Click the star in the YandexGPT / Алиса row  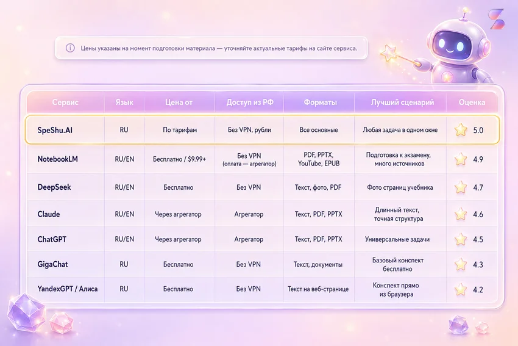(x=461, y=289)
